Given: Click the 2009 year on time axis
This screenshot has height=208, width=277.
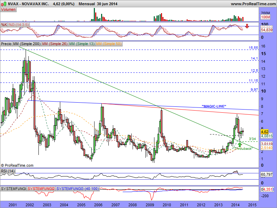Looking at the screenshot, I should (x=150, y=205).
